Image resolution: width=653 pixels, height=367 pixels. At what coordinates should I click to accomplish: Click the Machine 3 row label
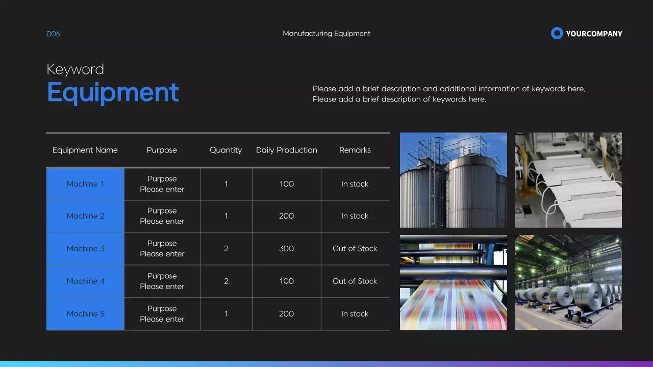85,248
